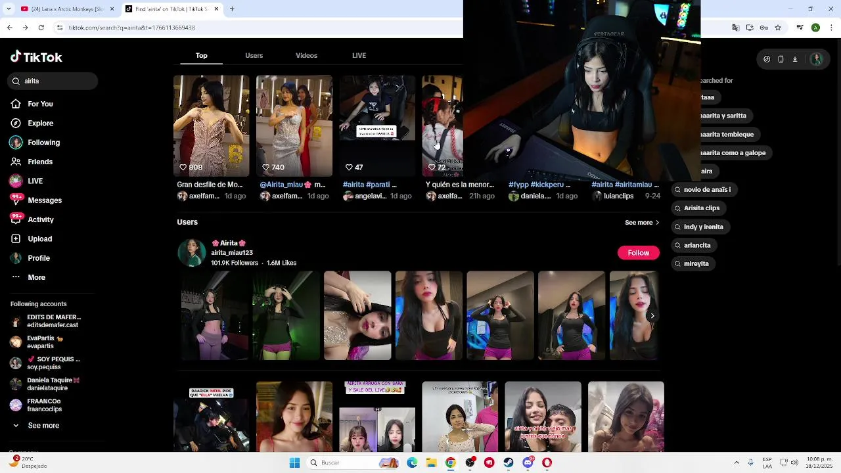Reload the page
841x473 pixels.
[x=41, y=28]
